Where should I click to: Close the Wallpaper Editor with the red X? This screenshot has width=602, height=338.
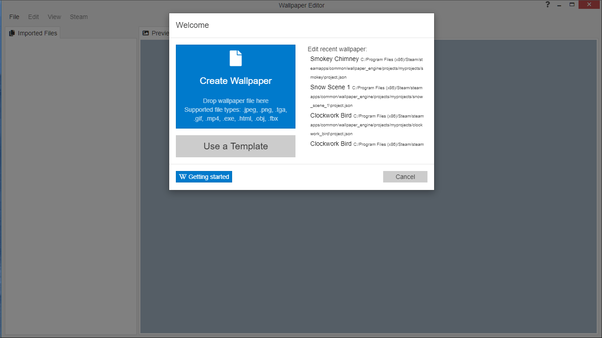(589, 5)
